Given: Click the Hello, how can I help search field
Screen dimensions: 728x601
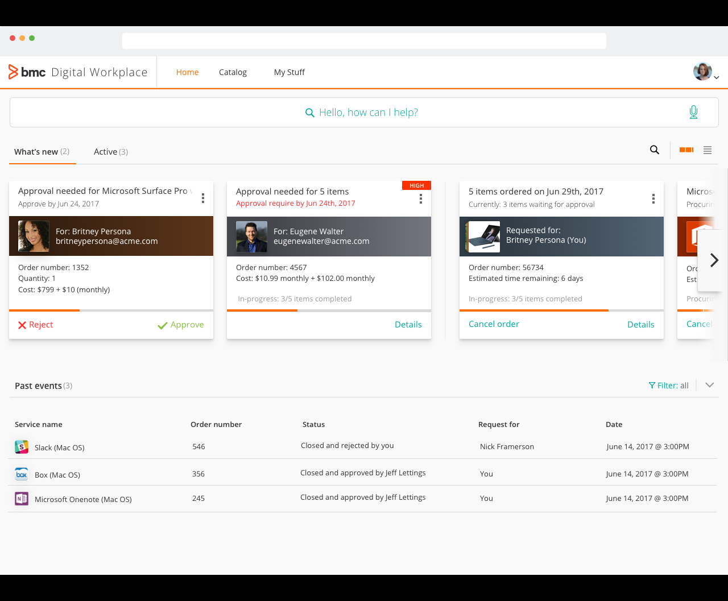Looking at the screenshot, I should pos(364,112).
